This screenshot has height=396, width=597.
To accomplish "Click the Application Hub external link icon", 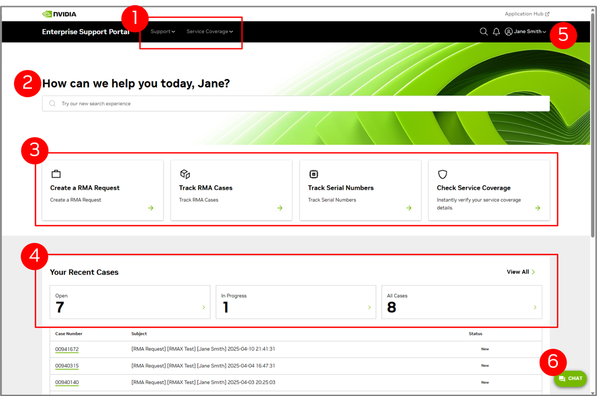I will (x=547, y=14).
